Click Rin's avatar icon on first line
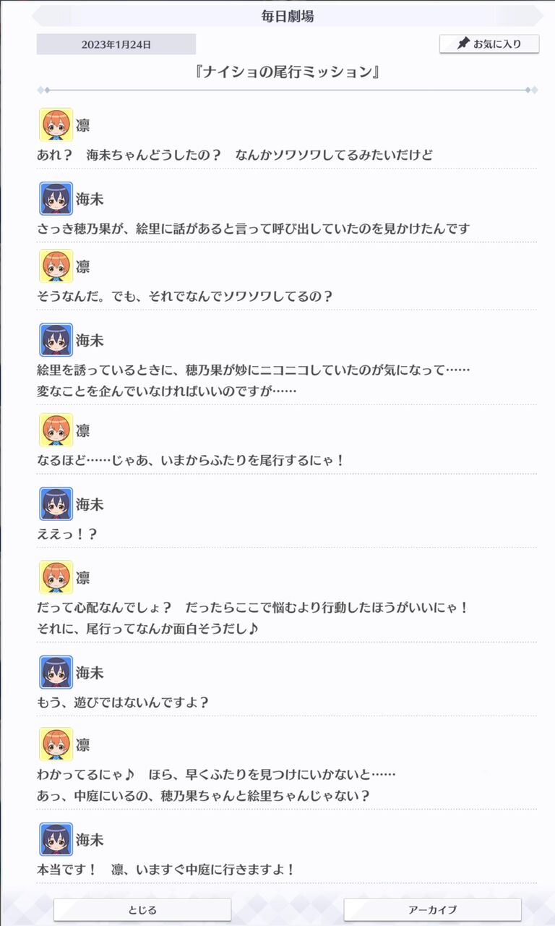This screenshot has height=926, width=555. tap(56, 125)
